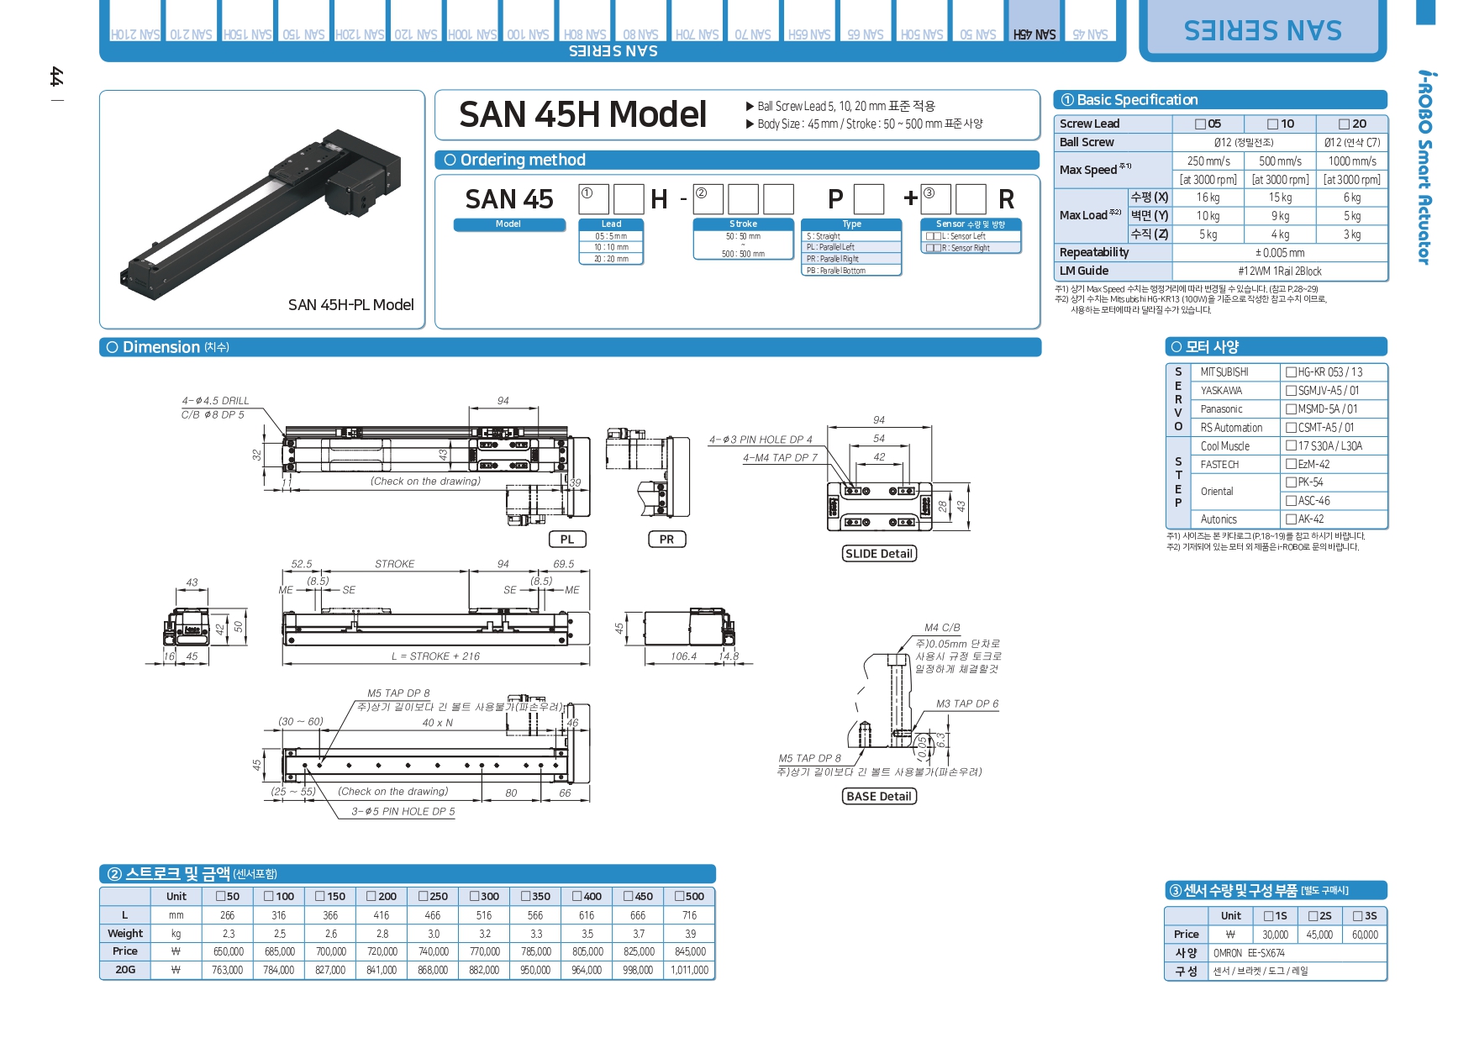Click the BASE Detail label
Screen dimensions: 1474x1043
879,796
